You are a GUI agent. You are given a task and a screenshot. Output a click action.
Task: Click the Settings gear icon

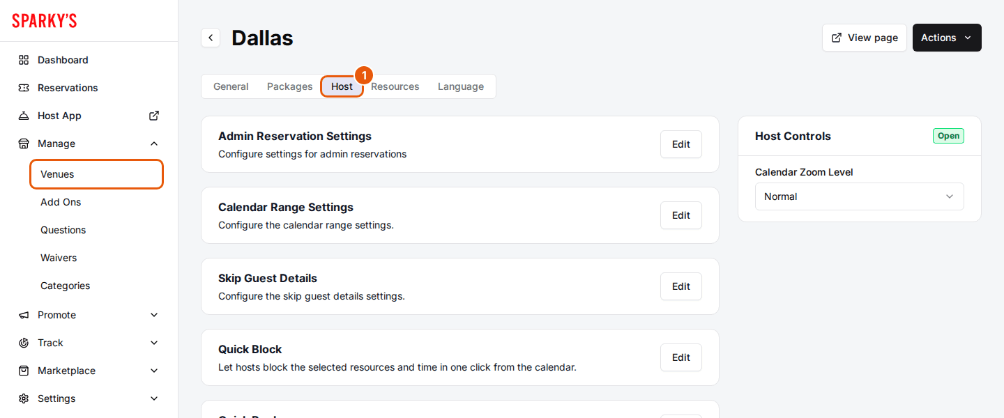(24, 398)
